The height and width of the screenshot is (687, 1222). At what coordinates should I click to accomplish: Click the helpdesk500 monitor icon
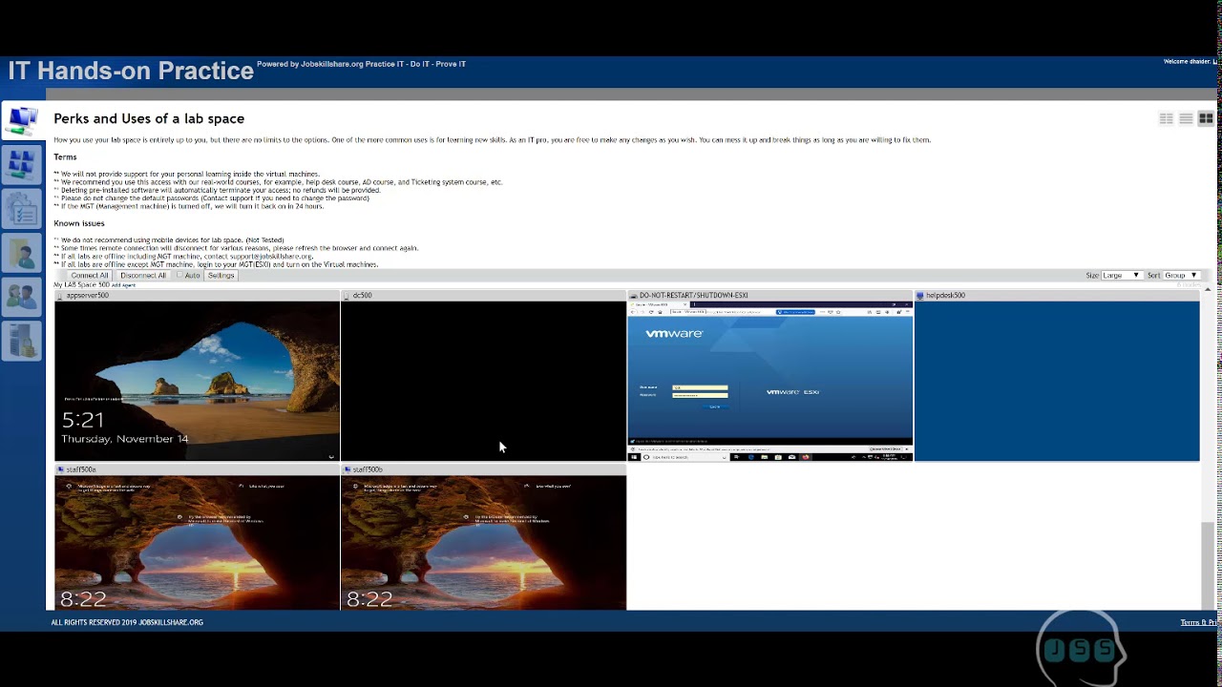coord(920,296)
